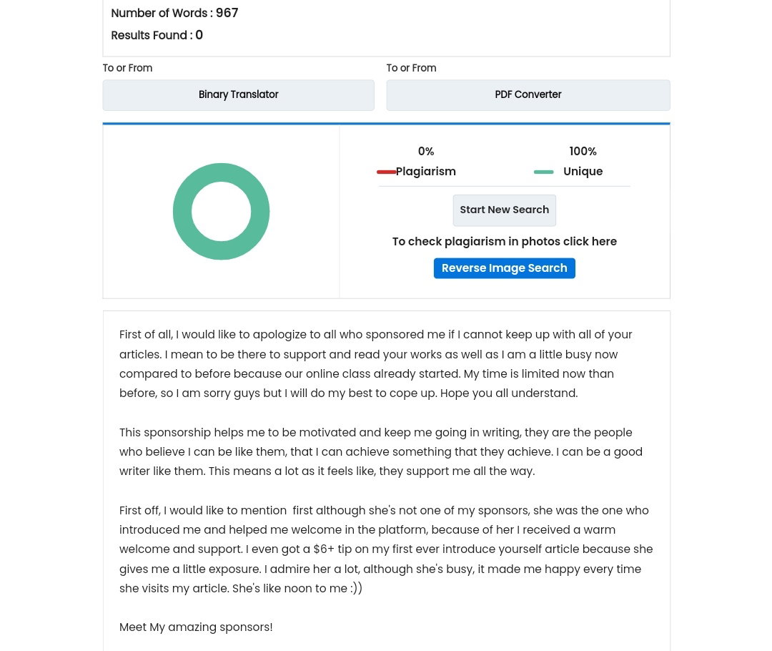Click the 'Meet My amazing sponsors!' line

pyautogui.click(x=196, y=627)
